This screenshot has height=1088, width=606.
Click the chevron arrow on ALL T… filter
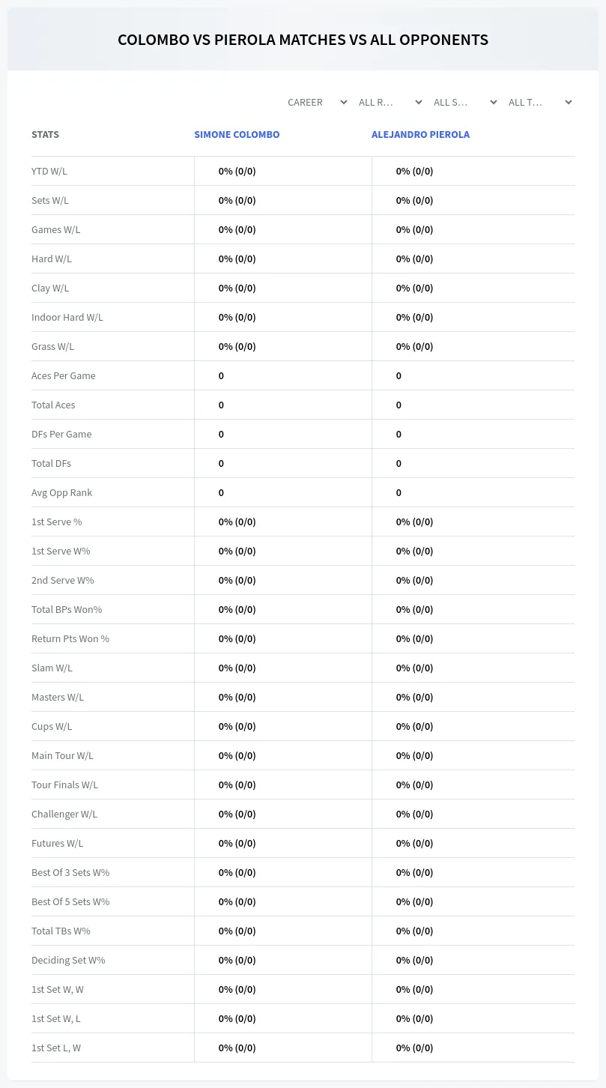coord(569,102)
